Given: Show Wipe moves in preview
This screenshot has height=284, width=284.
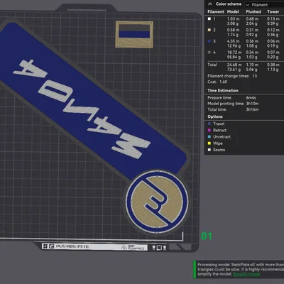Looking at the screenshot, I should [x=215, y=143].
